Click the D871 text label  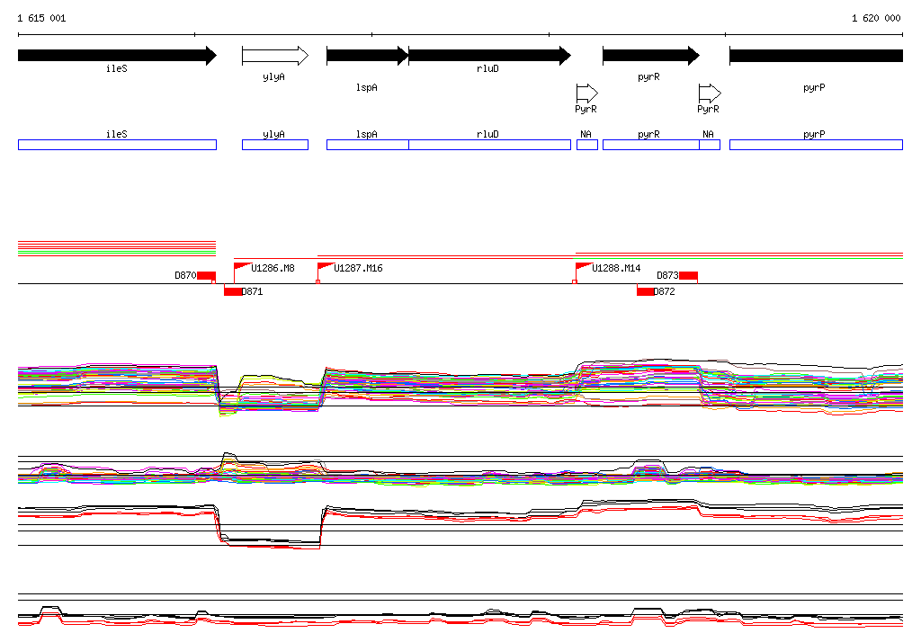click(253, 291)
